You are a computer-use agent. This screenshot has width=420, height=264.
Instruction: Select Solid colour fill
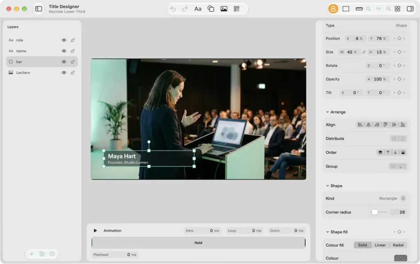pos(363,245)
